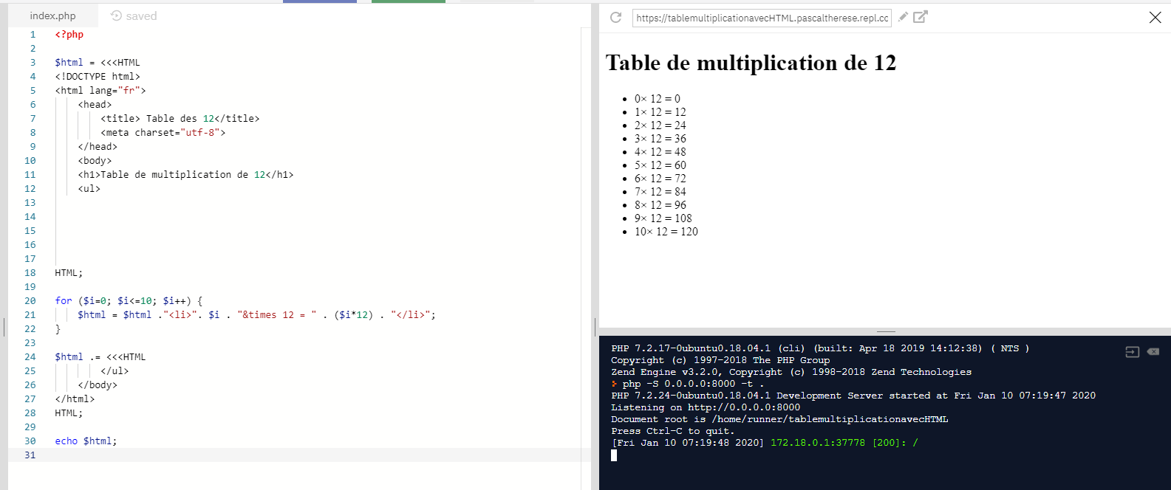Click the 'Table de multiplication de 12' heading
This screenshot has height=490, width=1171.
751,63
